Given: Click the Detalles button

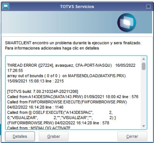Looking at the screenshot, I should click(20, 136).
